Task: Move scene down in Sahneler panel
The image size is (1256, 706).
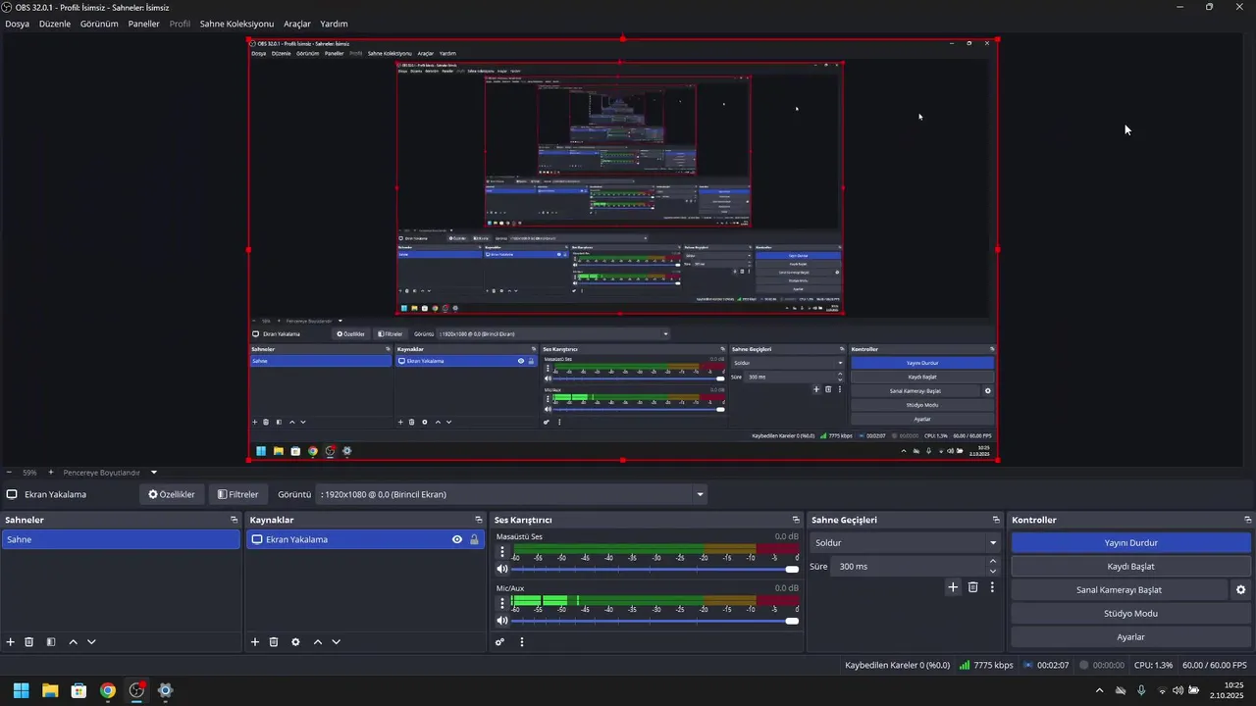Action: [x=91, y=642]
